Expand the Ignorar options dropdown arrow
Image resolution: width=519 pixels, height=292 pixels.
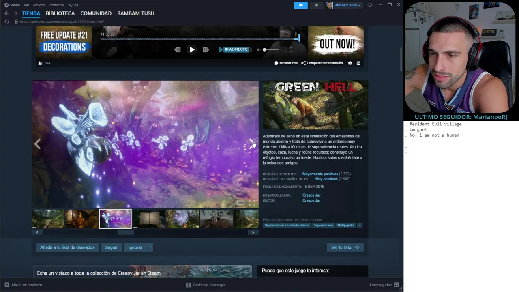coord(150,247)
